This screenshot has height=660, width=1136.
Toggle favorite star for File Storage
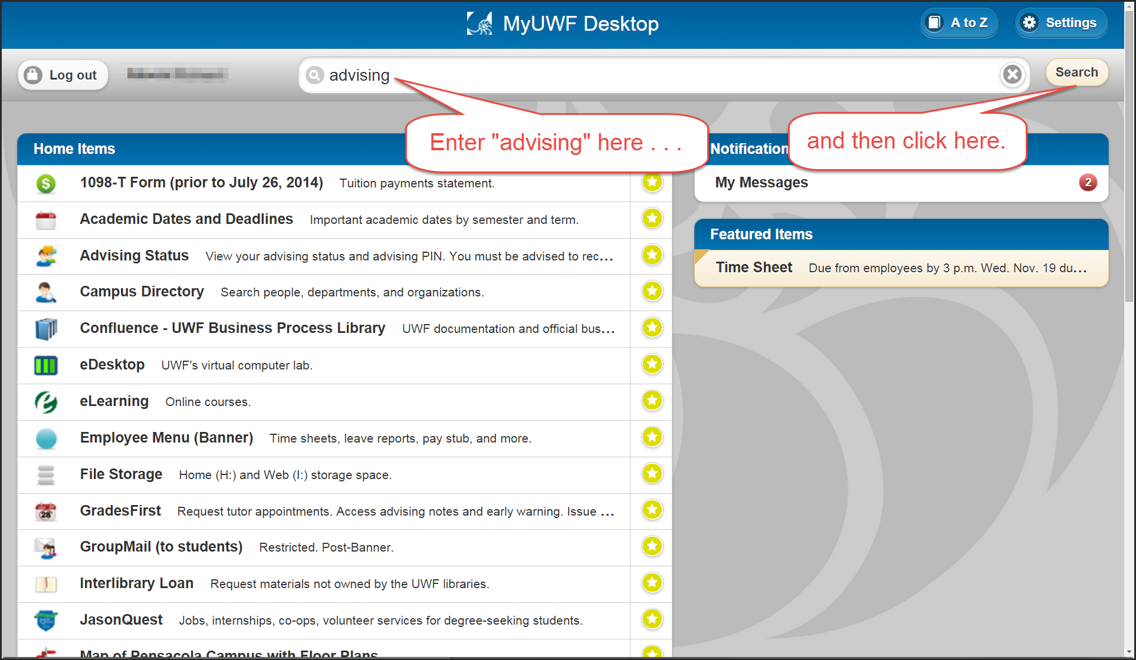click(x=652, y=473)
